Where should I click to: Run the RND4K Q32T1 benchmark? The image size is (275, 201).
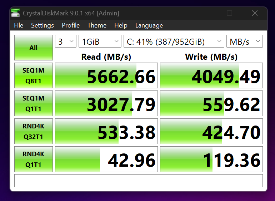(34, 131)
